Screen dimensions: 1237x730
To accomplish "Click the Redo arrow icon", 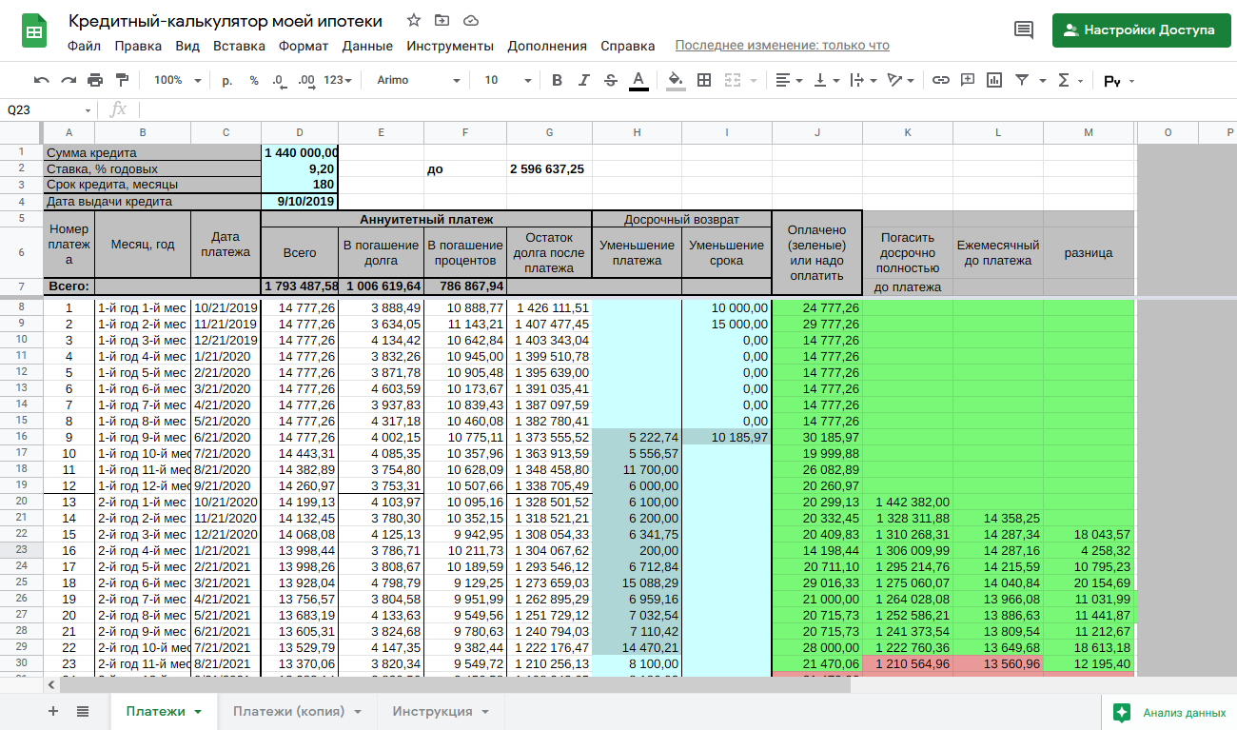I will tap(69, 80).
